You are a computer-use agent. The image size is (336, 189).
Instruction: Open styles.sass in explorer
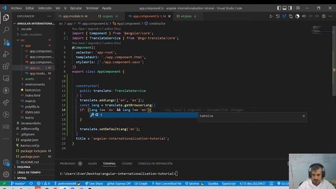tap(34, 112)
